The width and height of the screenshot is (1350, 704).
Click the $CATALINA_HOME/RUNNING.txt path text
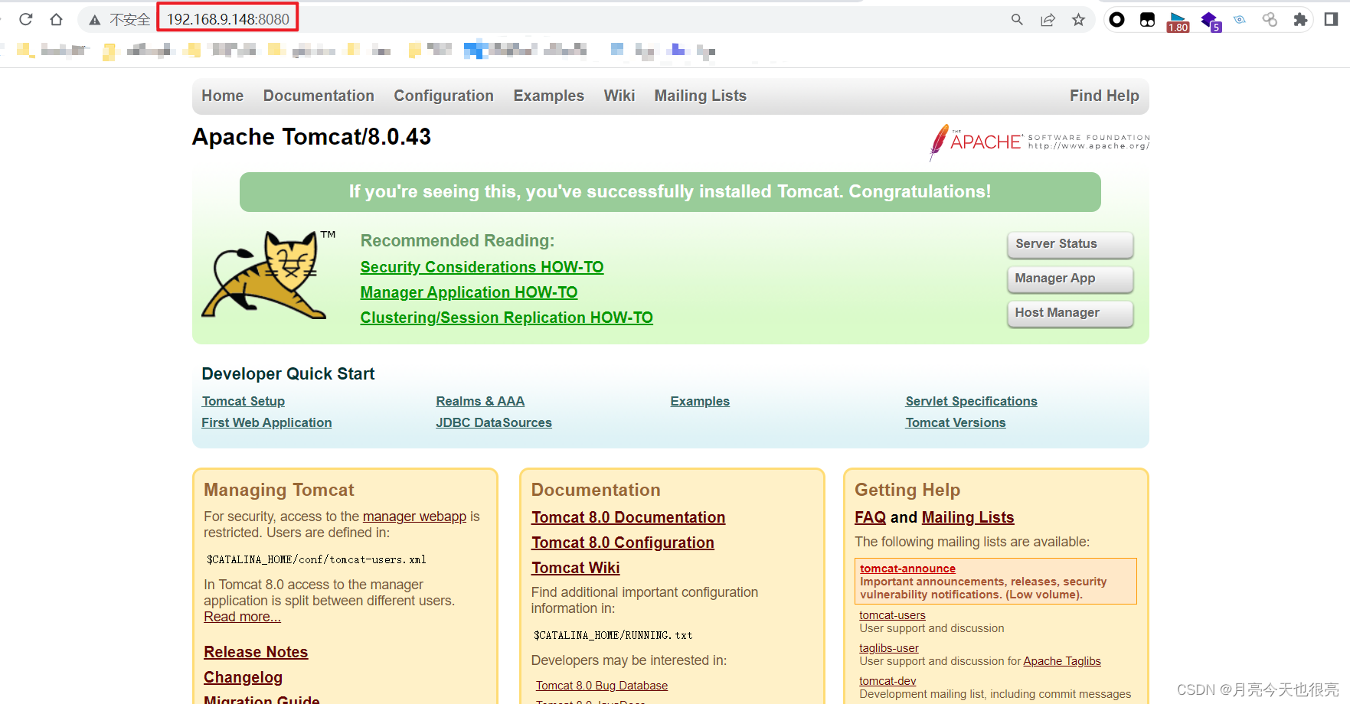[613, 635]
